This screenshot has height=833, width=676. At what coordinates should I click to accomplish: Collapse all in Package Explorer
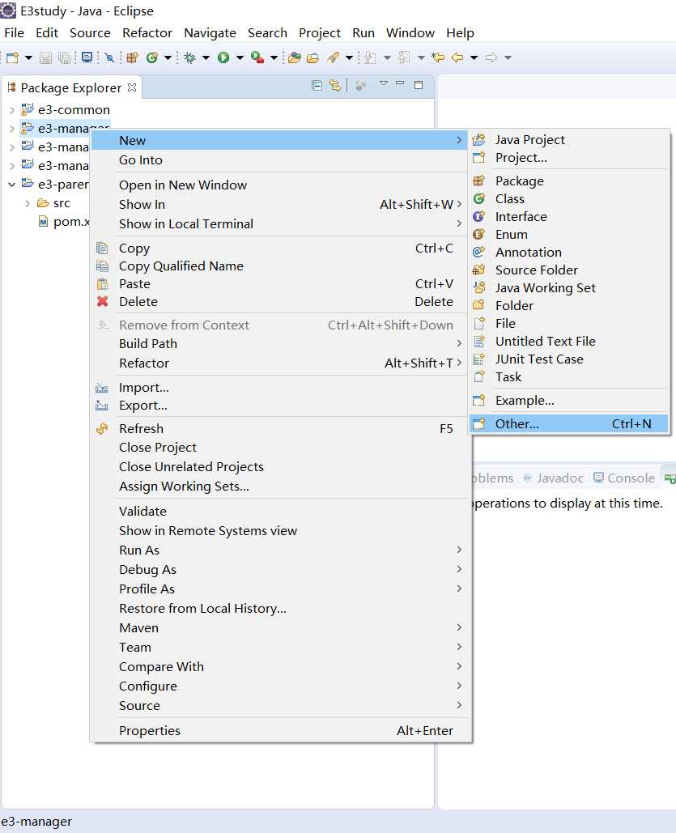point(317,85)
